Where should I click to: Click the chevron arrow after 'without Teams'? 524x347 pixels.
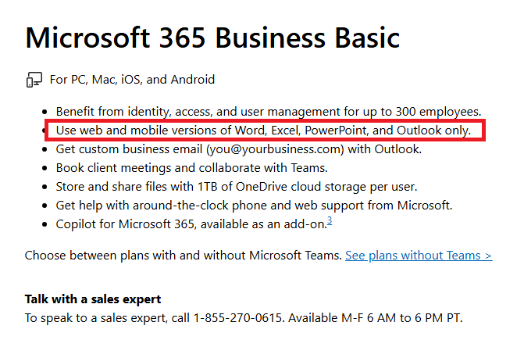coord(488,256)
